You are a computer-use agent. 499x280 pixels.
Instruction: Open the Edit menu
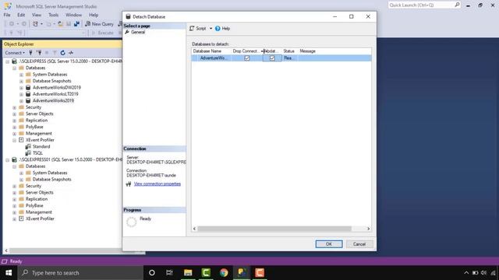[x=21, y=15]
